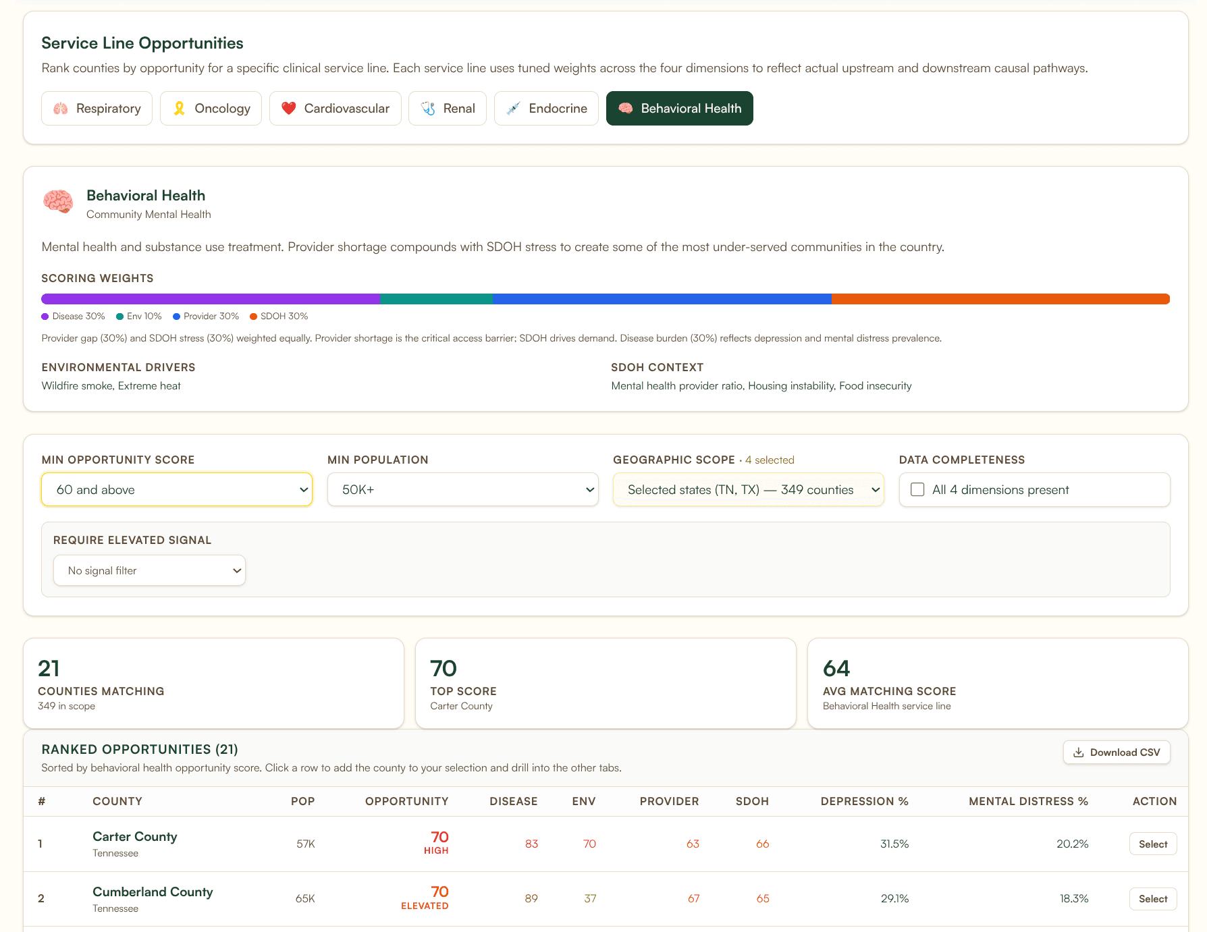This screenshot has height=932, width=1207.
Task: Select the Cardiovascular service line
Action: tap(335, 109)
